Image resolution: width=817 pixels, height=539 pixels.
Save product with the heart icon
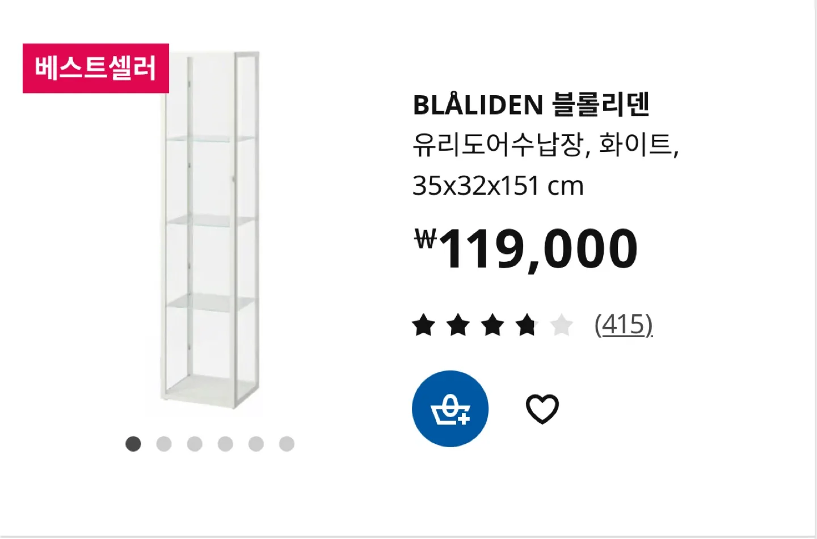coord(542,409)
